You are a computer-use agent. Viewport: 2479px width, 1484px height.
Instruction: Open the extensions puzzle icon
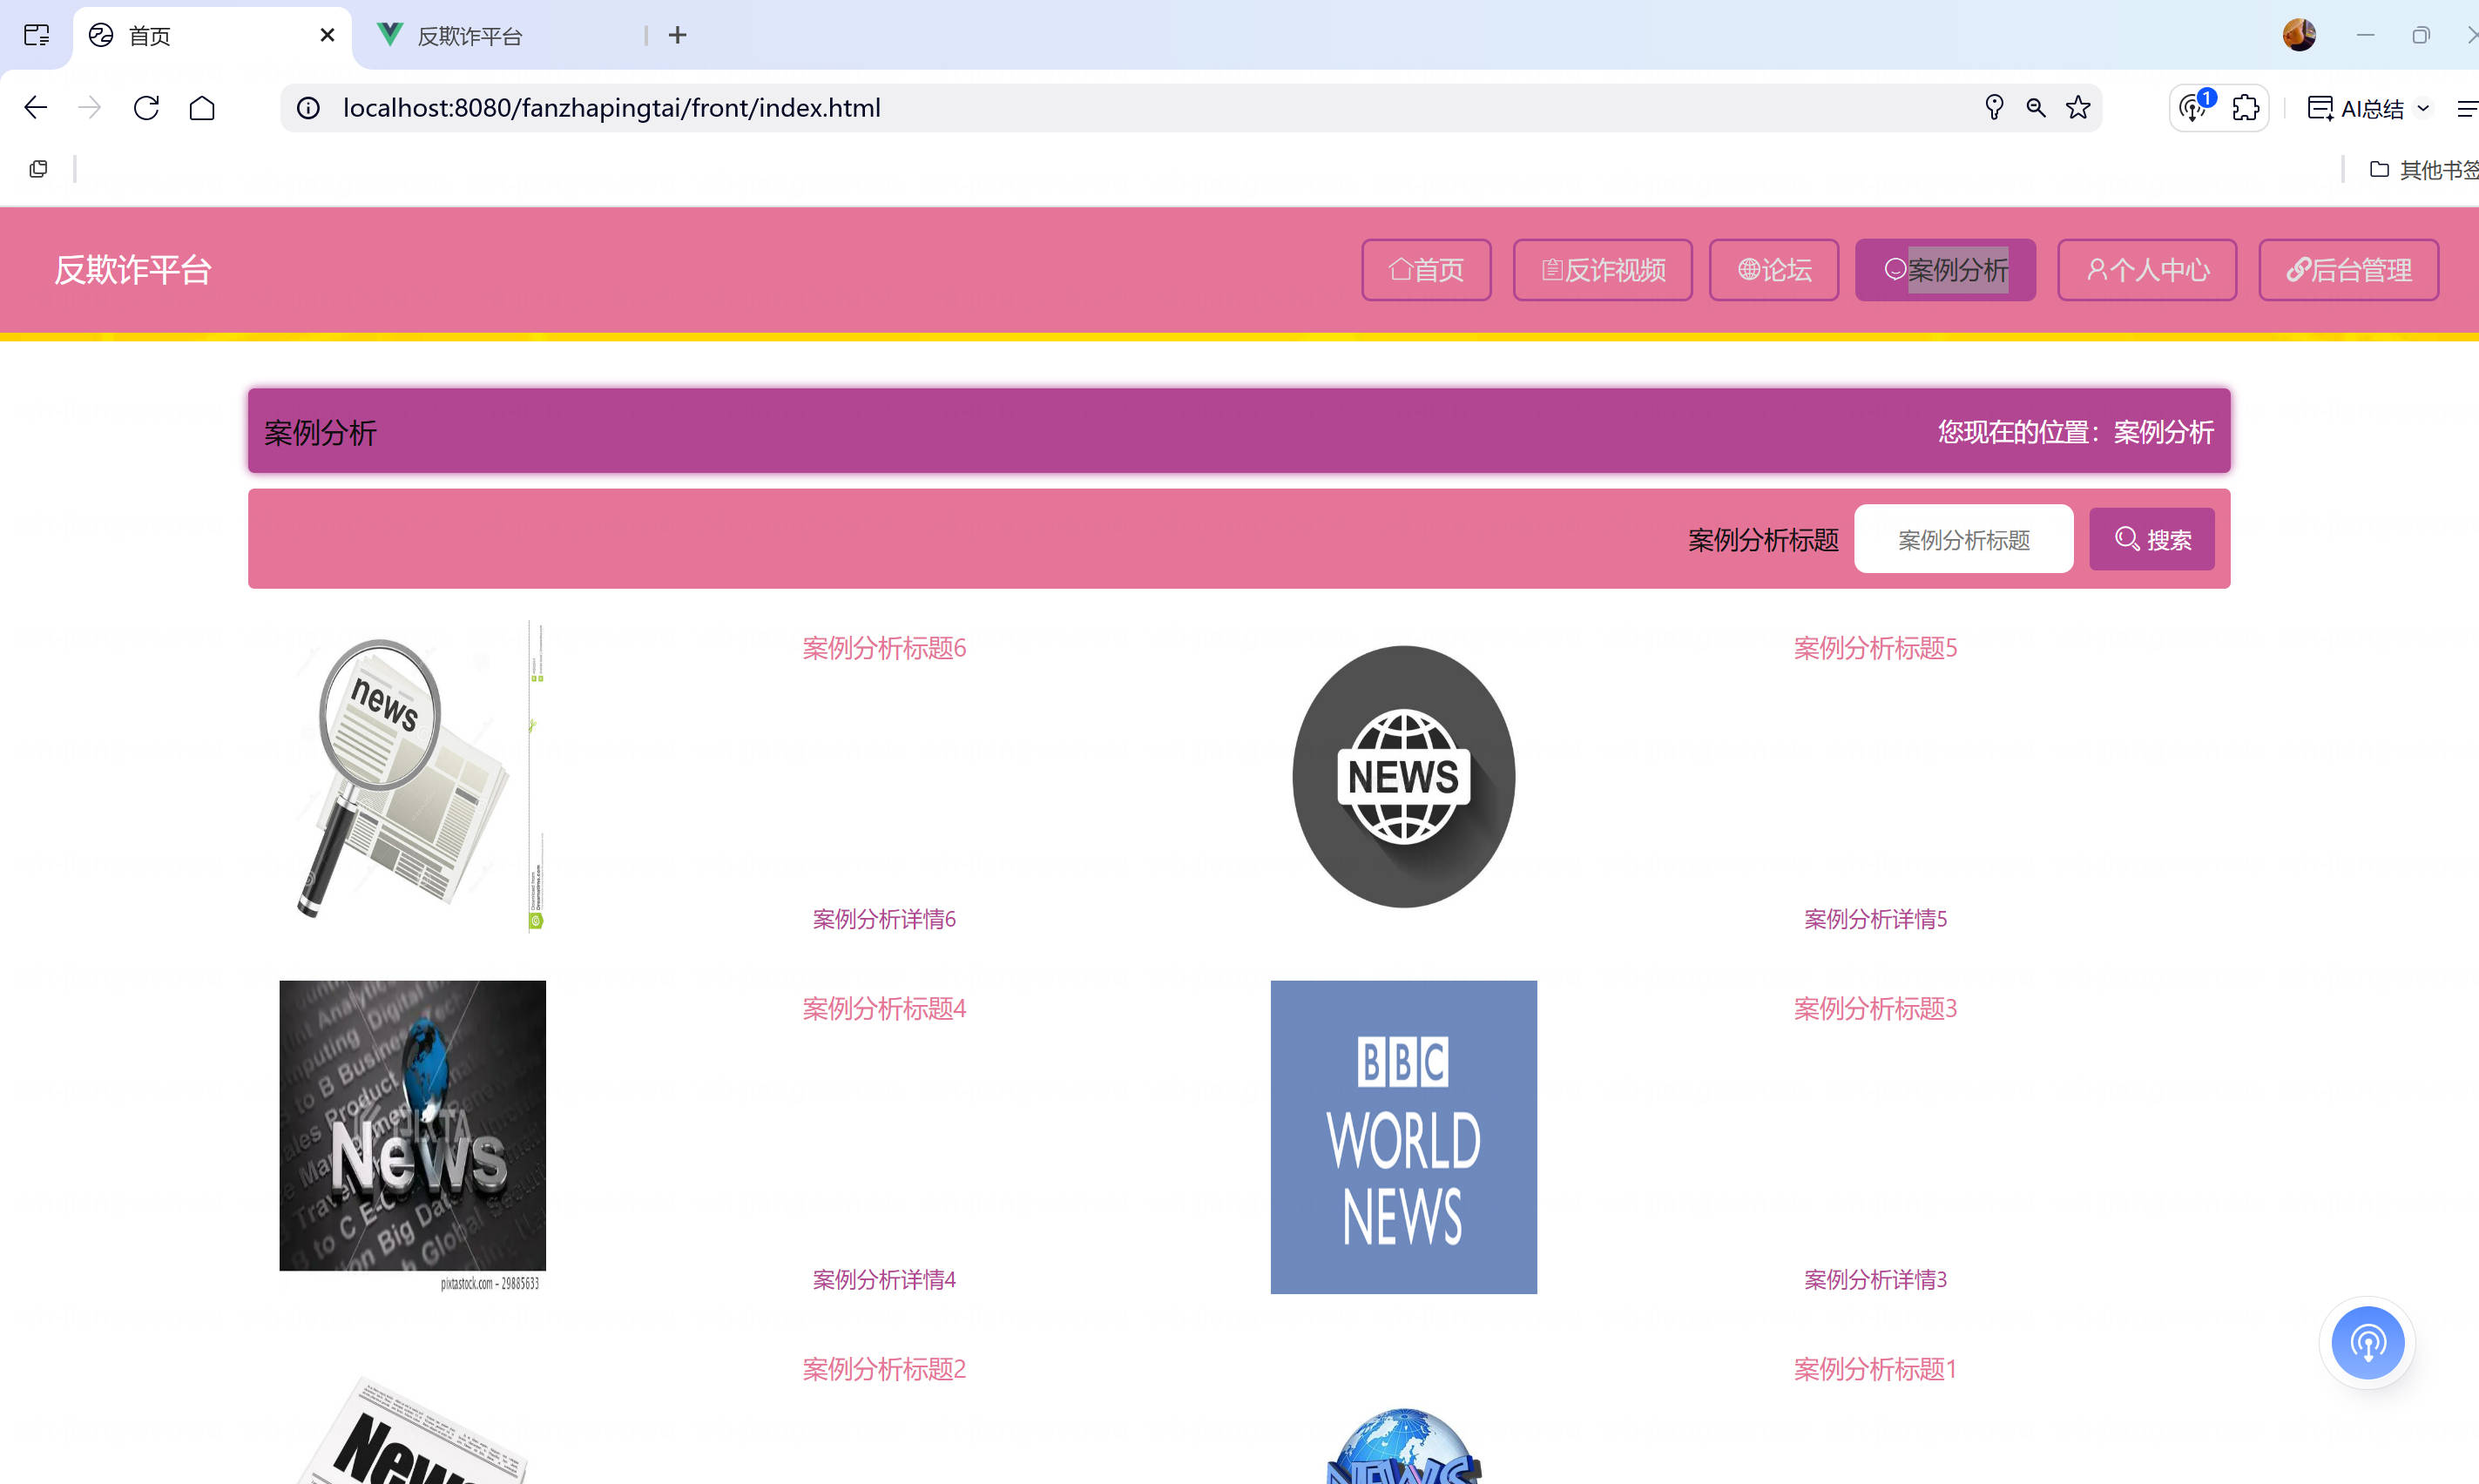pyautogui.click(x=2246, y=108)
